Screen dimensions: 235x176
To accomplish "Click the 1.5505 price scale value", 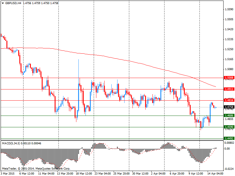I will pyautogui.click(x=229, y=19).
